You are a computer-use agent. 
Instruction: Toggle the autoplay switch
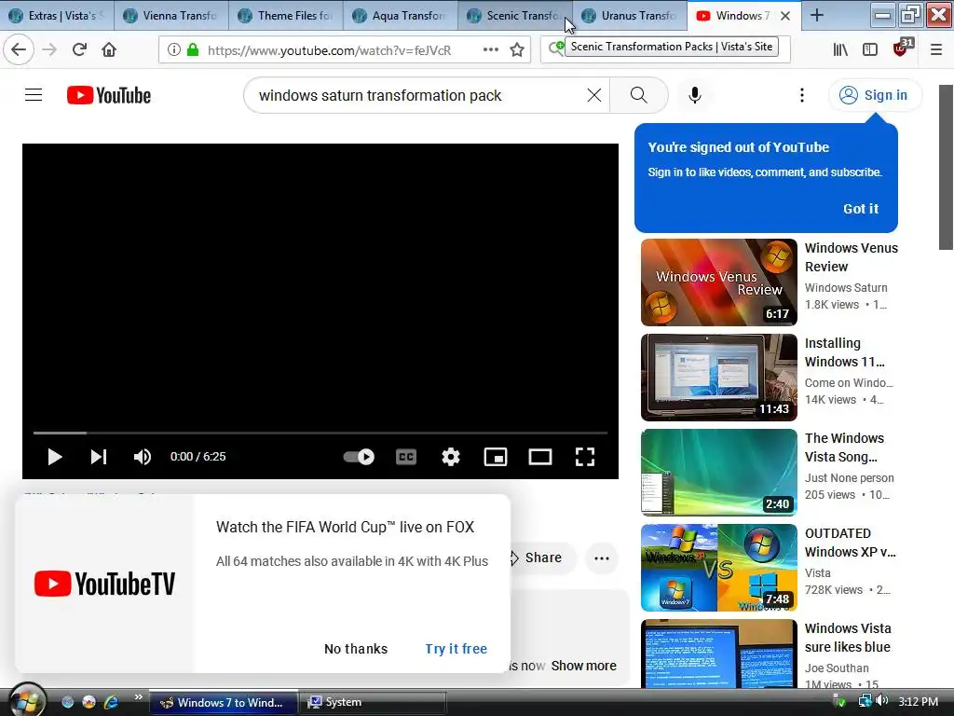[x=359, y=457]
